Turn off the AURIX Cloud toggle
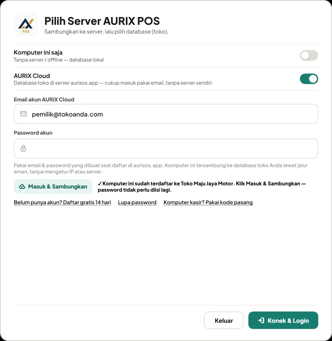Viewport: 332px width, 341px height. pyautogui.click(x=309, y=79)
